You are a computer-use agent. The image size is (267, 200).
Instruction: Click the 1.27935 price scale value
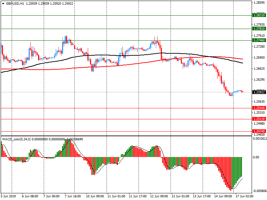[x=259, y=25]
